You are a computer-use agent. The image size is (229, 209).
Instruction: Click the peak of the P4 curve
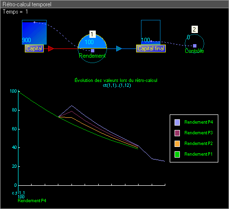click(x=71, y=106)
